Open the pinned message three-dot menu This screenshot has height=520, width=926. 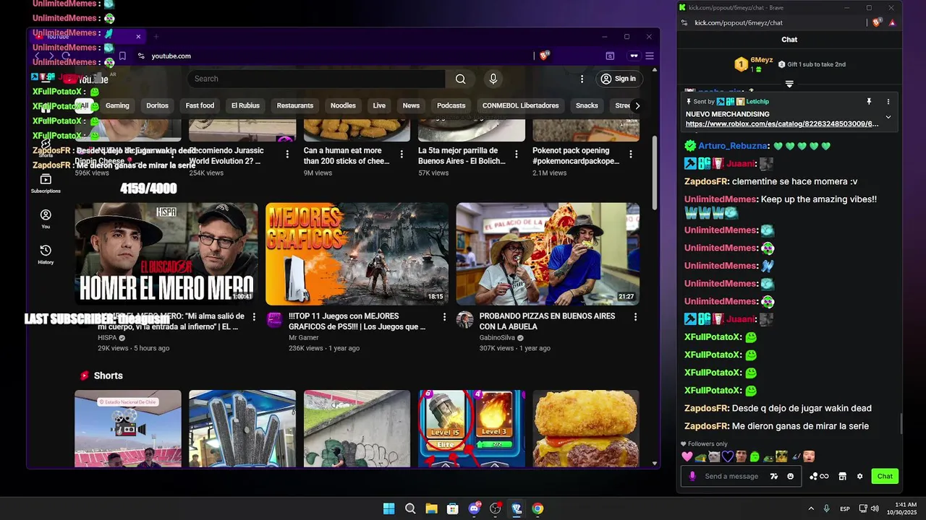click(888, 102)
